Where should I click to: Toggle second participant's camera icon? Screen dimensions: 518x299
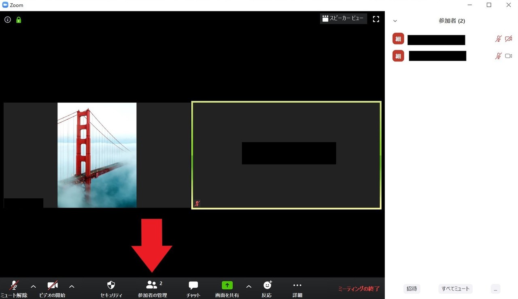coord(509,56)
